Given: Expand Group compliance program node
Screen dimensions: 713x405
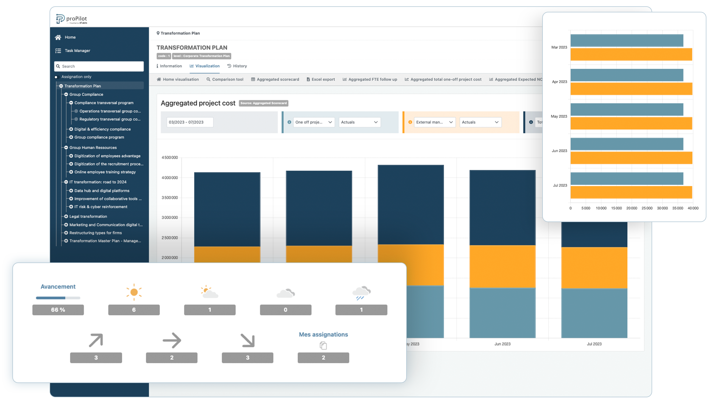Looking at the screenshot, I should (x=71, y=137).
